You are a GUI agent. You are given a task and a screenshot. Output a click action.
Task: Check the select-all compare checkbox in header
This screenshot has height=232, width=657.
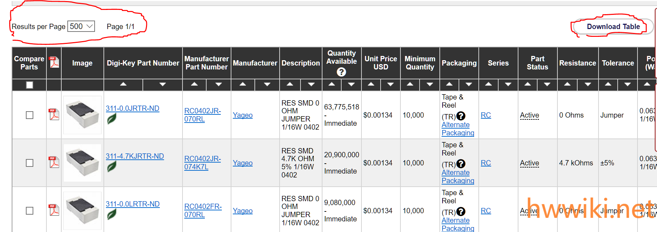(29, 85)
